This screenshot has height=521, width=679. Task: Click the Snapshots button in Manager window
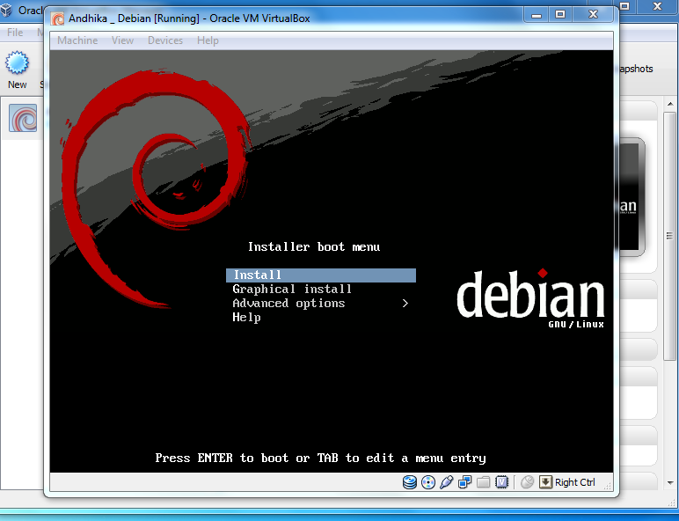click(636, 69)
